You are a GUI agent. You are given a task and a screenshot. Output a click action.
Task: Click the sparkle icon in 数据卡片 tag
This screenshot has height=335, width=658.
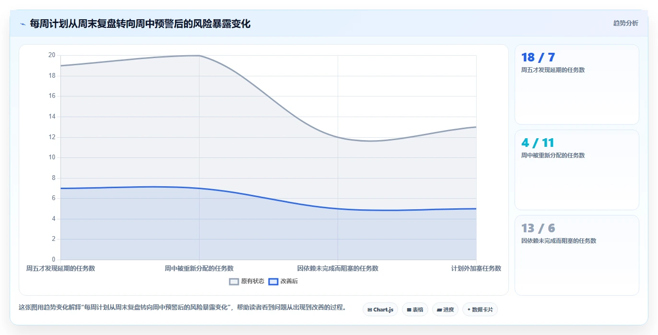point(469,310)
